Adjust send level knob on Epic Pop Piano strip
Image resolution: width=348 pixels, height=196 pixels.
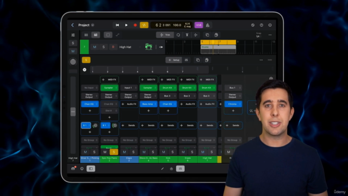point(115,126)
